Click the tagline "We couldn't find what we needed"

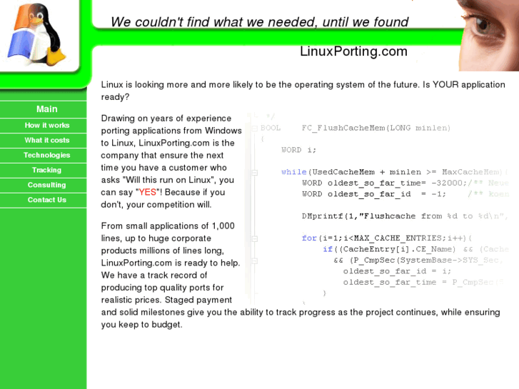[215, 22]
